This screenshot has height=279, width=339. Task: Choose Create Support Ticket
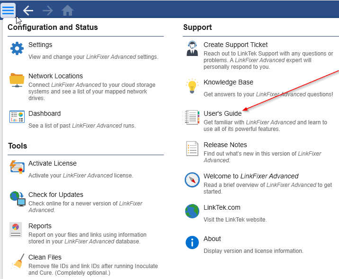pos(236,45)
